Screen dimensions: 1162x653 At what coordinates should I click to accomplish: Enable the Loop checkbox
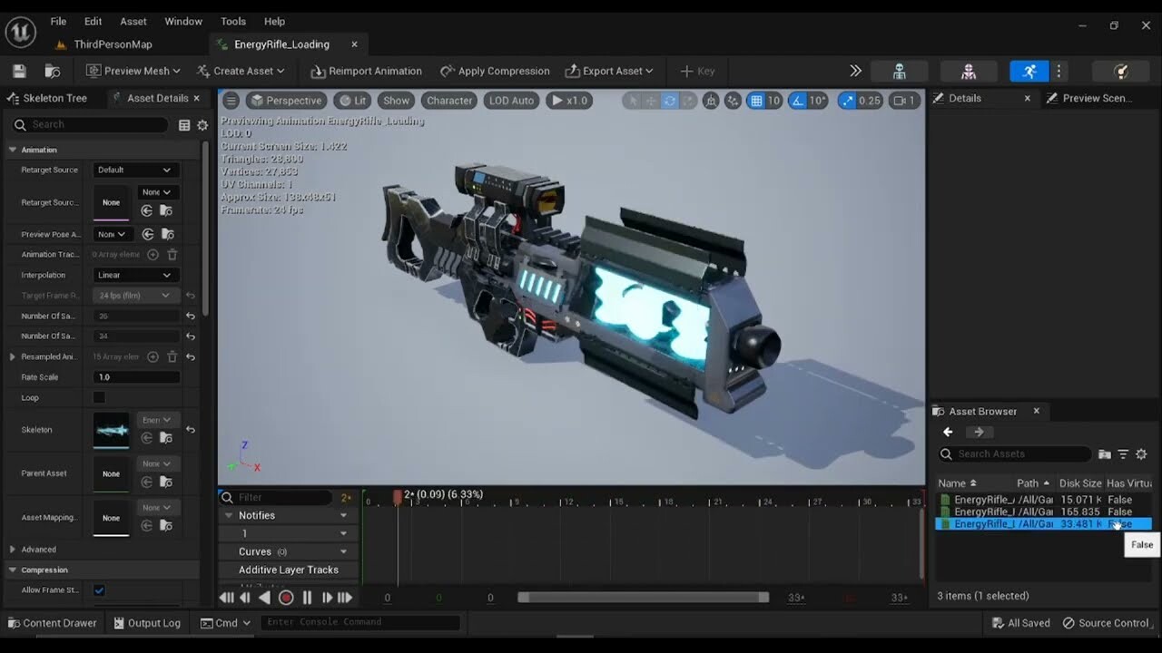[x=99, y=397]
